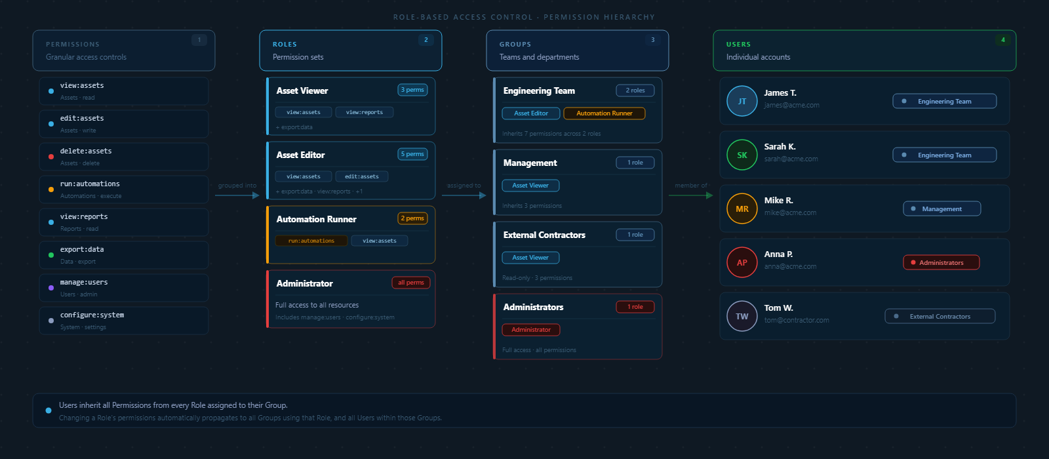Click the 2 roles badge on Engineering Team

pyautogui.click(x=635, y=90)
